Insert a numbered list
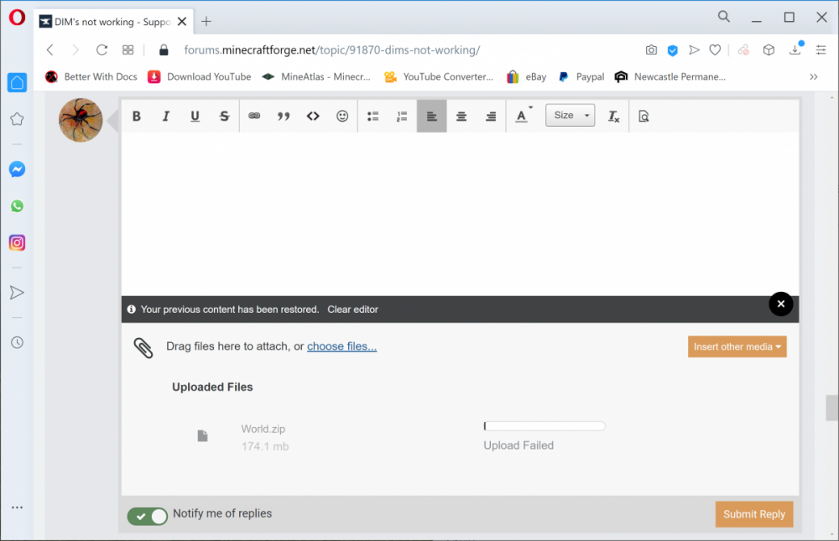Screen dimensions: 839x541 pos(402,116)
